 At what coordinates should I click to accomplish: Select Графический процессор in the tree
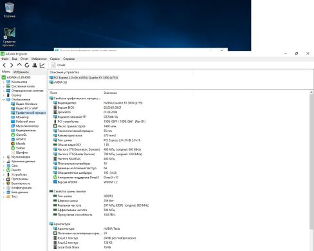(28, 113)
